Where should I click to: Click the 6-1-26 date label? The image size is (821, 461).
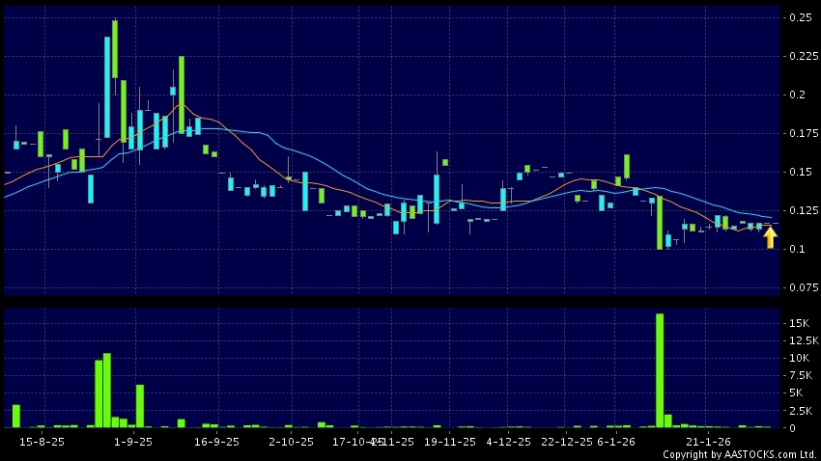pyautogui.click(x=616, y=441)
